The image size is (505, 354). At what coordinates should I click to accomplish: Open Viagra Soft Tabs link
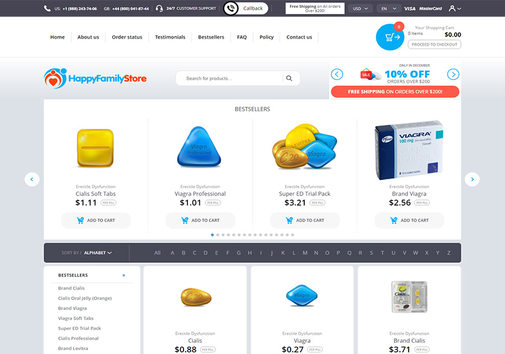tap(76, 318)
